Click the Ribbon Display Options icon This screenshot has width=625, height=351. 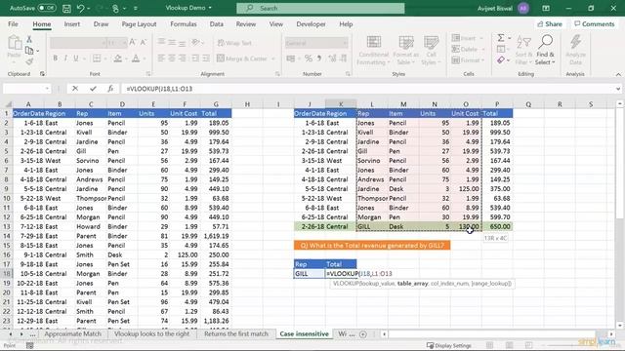(546, 8)
